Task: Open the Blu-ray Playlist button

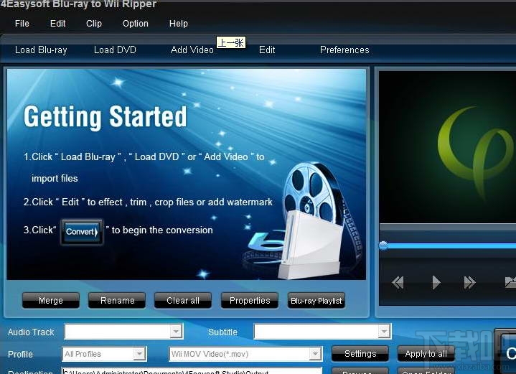Action: pos(316,301)
